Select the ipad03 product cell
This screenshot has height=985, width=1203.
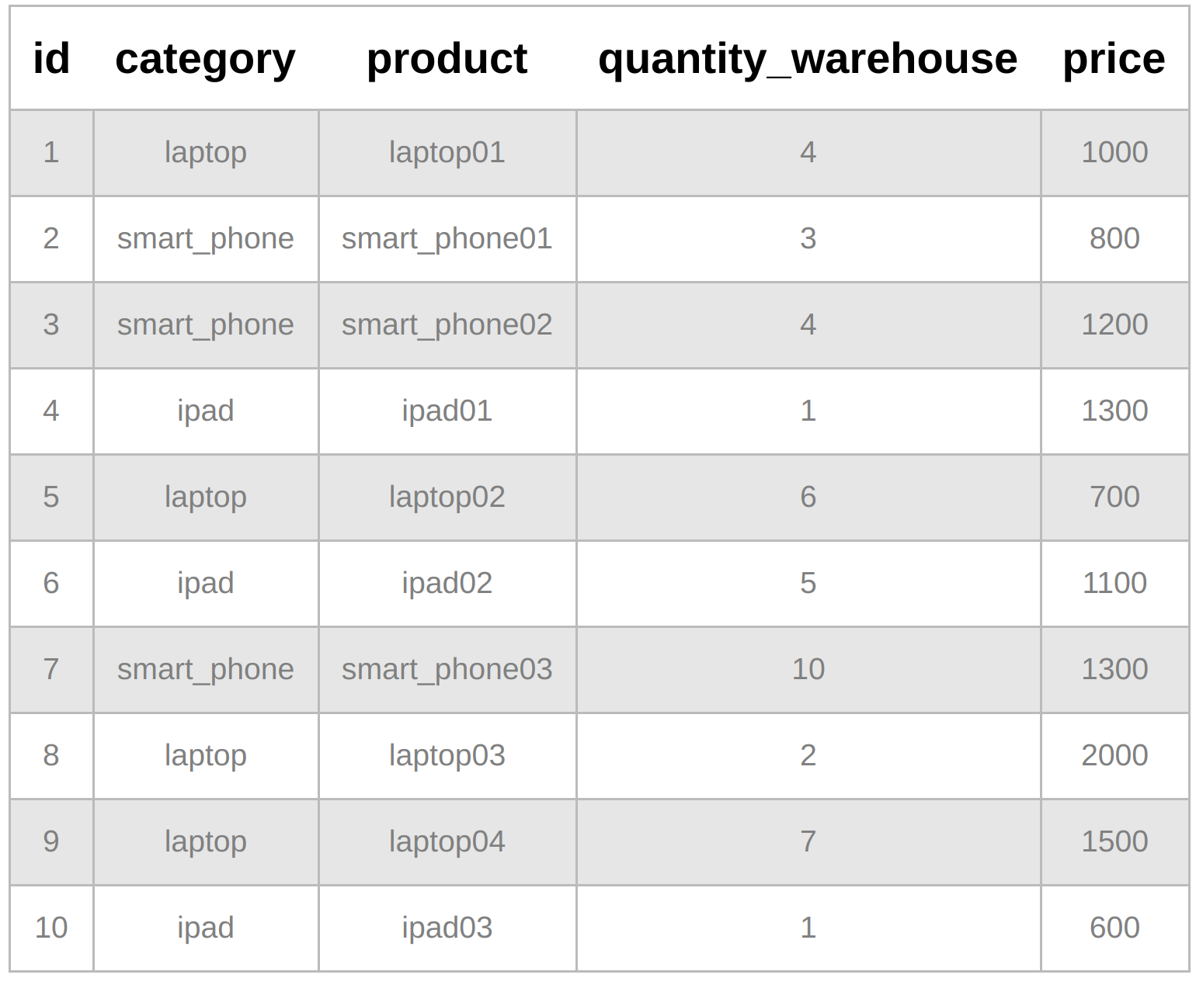click(x=447, y=928)
